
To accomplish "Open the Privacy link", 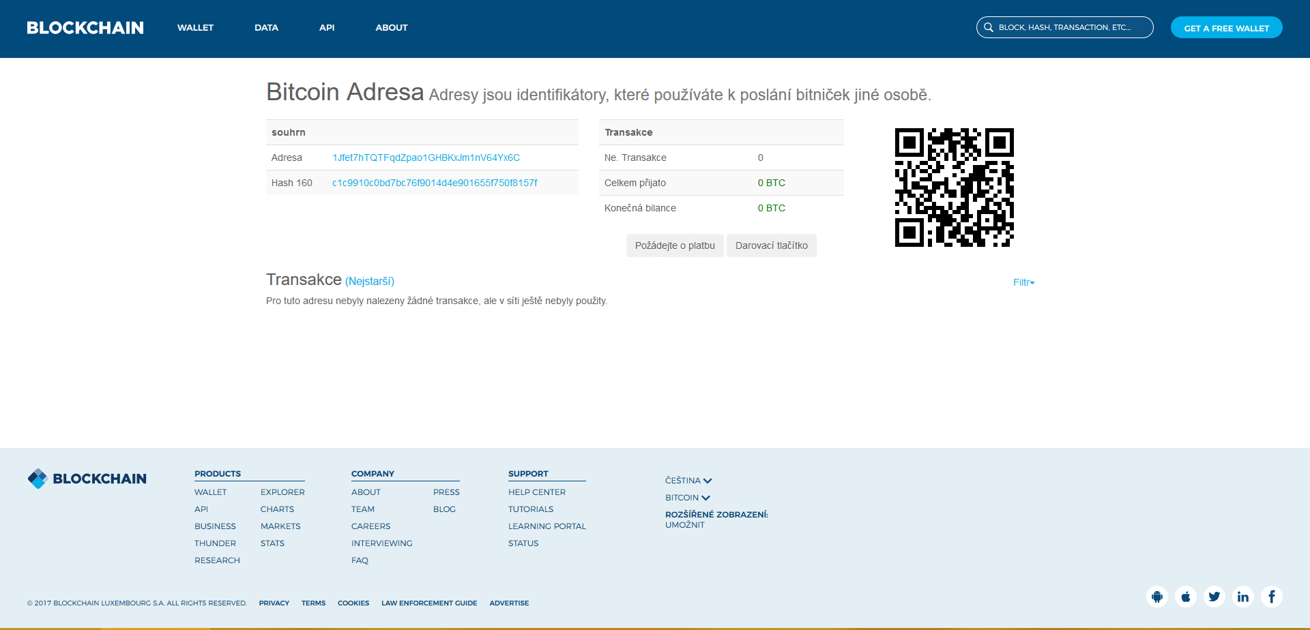I will (274, 603).
